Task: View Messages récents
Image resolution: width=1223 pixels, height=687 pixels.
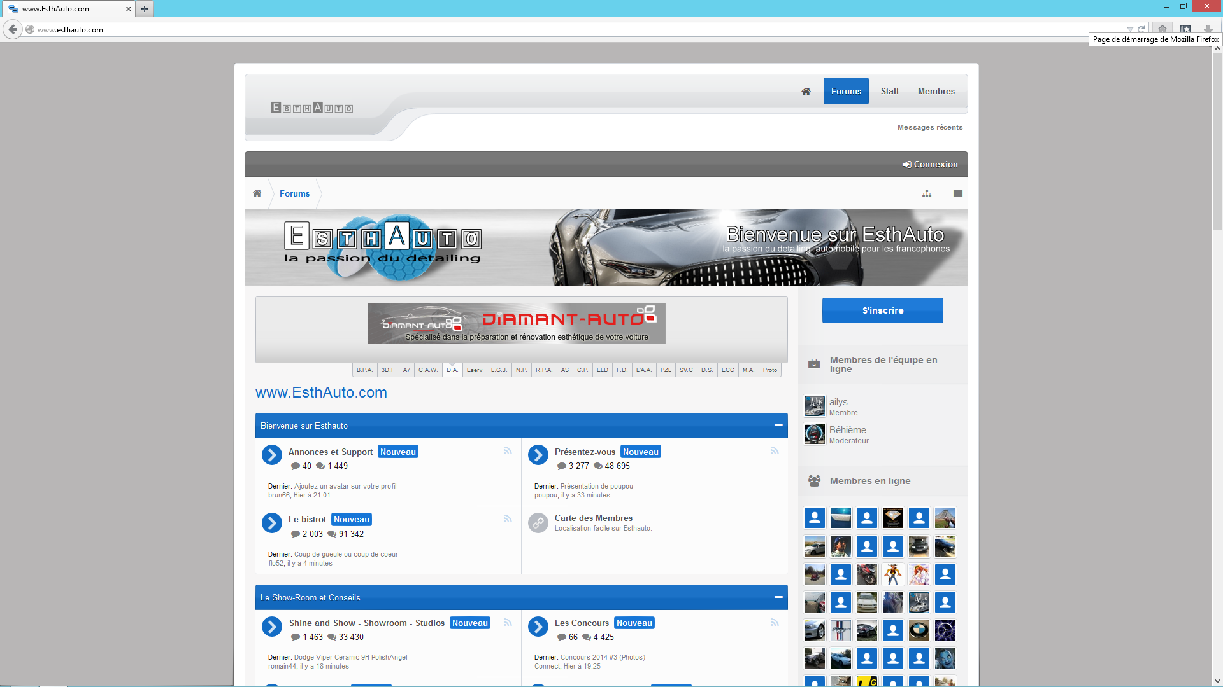Action: (x=930, y=127)
